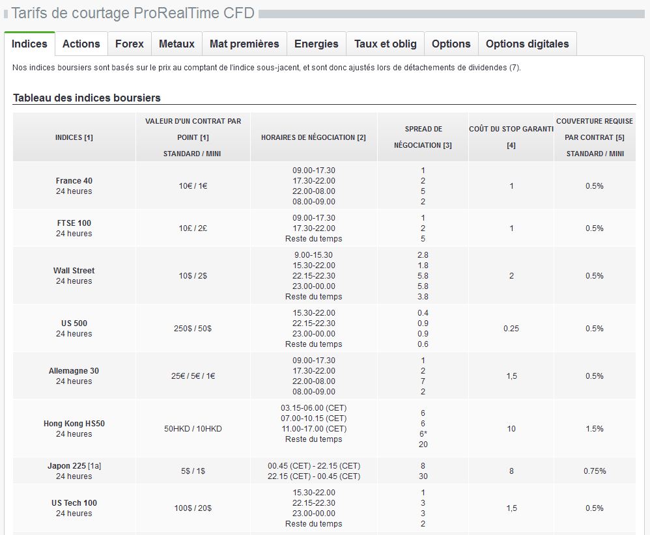This screenshot has width=650, height=535.
Task: Click the 9.00-15.30 Wall Street hours
Action: tap(313, 255)
